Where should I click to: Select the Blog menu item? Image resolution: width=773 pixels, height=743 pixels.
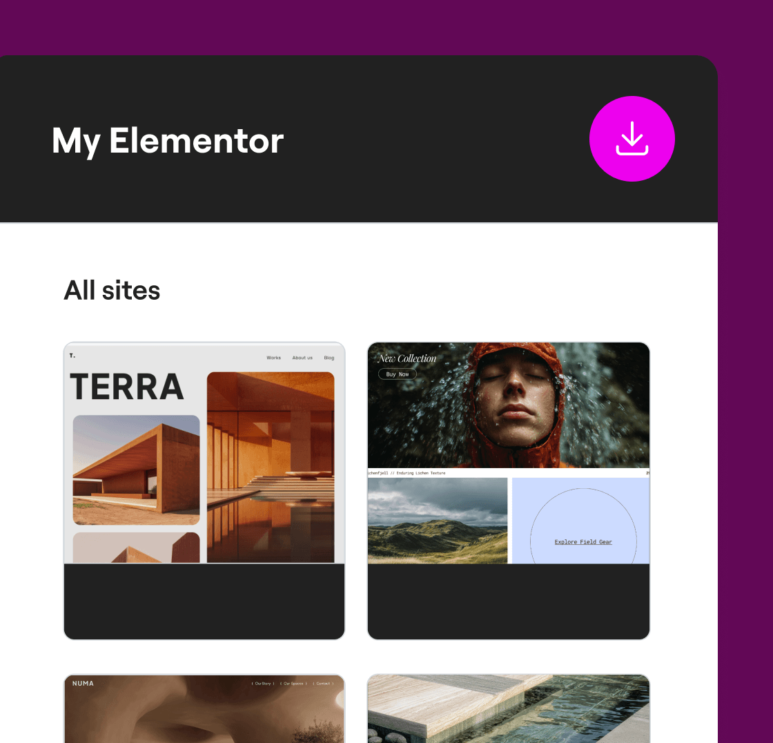[x=329, y=358]
